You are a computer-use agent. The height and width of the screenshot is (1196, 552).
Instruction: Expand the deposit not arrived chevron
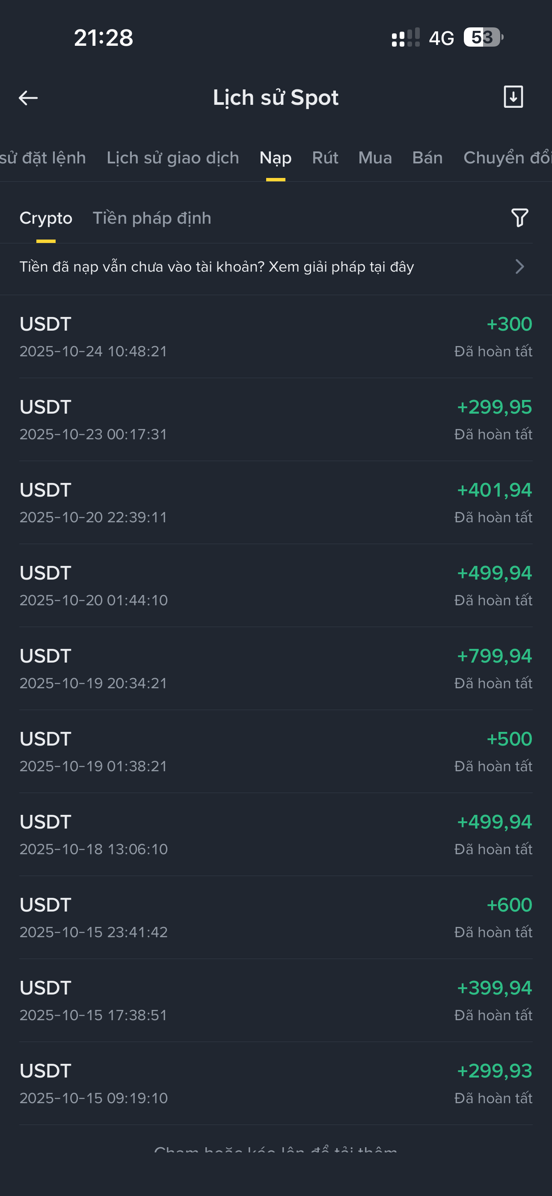coord(519,266)
